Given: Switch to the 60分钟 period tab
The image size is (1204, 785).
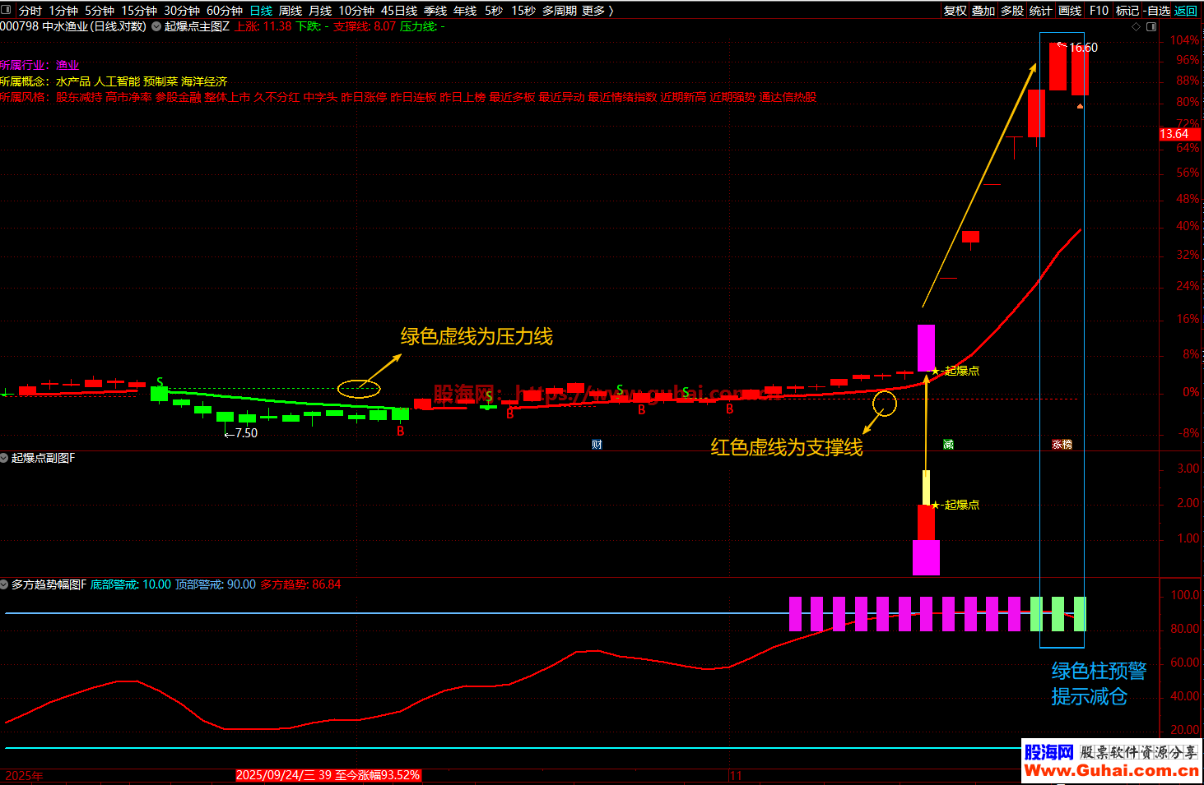Looking at the screenshot, I should [x=224, y=11].
